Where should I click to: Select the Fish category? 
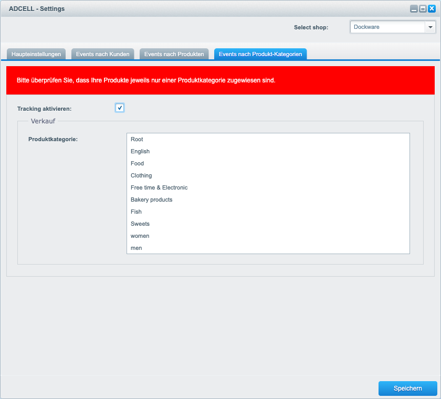(268, 212)
